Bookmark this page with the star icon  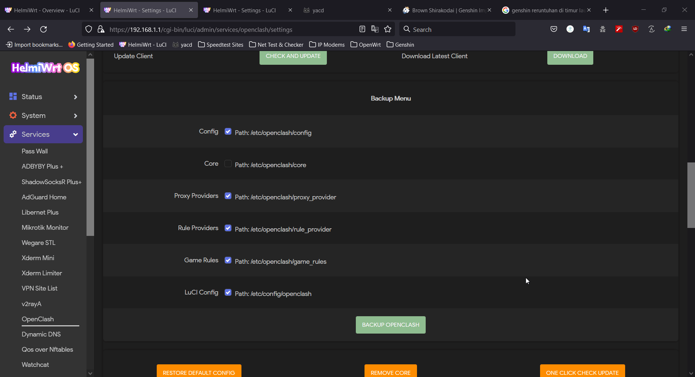[x=388, y=29]
